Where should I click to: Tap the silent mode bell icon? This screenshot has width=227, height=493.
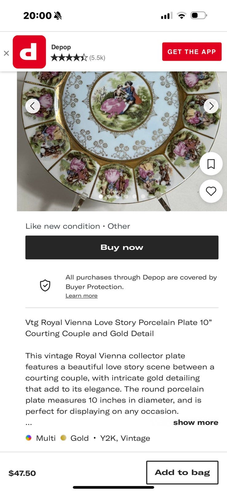pos(58,15)
